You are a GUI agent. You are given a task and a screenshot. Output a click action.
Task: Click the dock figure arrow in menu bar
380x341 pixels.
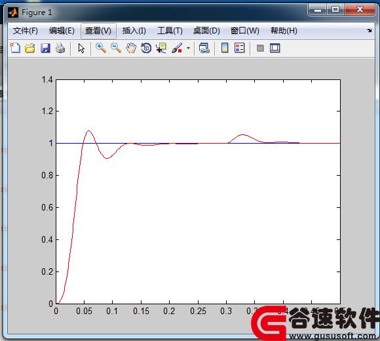pos(370,31)
